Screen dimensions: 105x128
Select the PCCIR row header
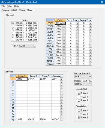click(x=50, y=29)
